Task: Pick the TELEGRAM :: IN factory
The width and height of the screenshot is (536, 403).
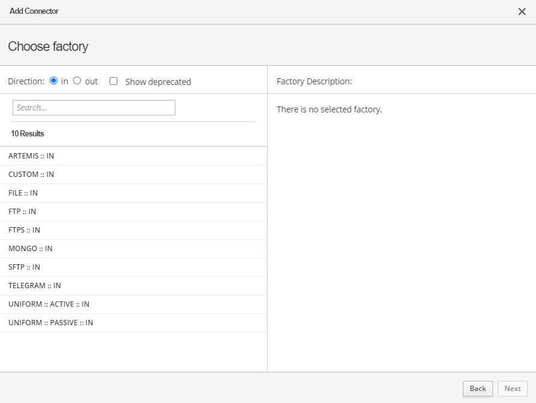Action: click(x=35, y=286)
